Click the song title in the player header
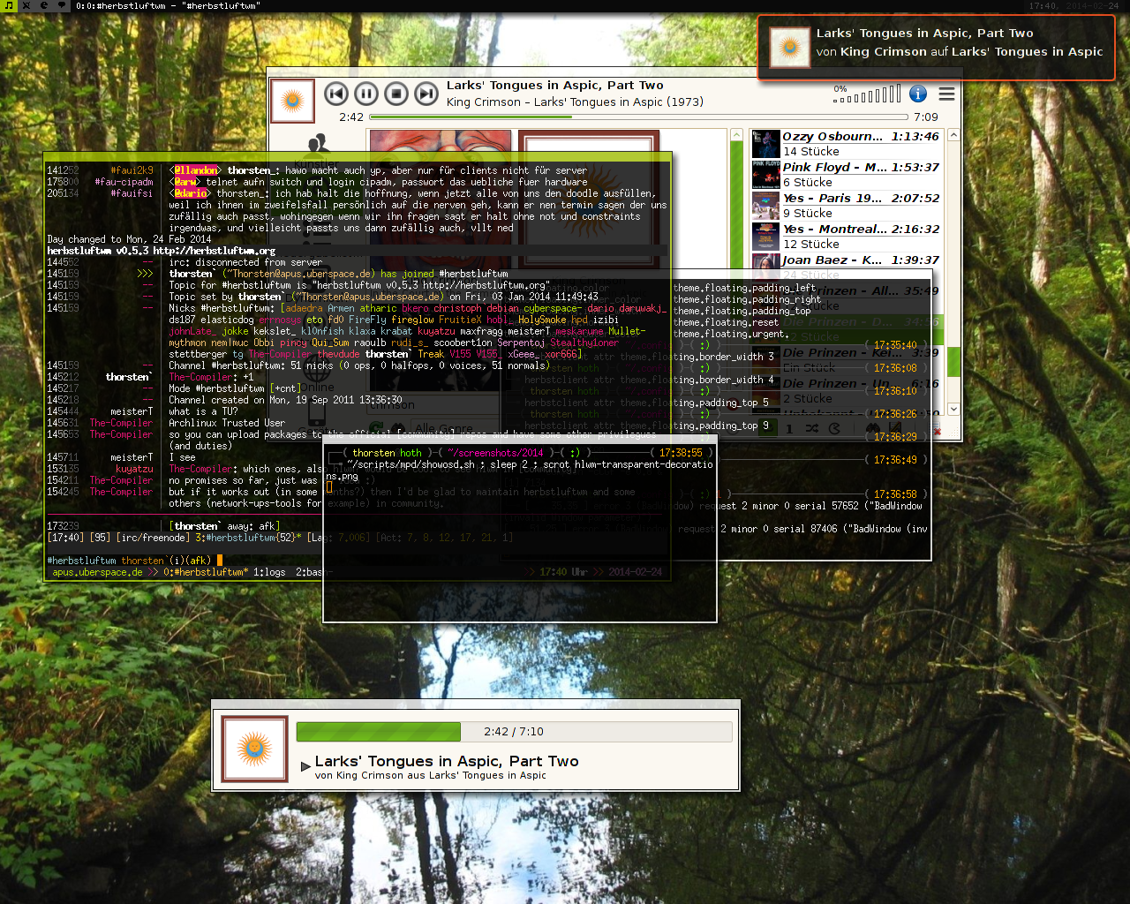The height and width of the screenshot is (904, 1130). tap(554, 86)
